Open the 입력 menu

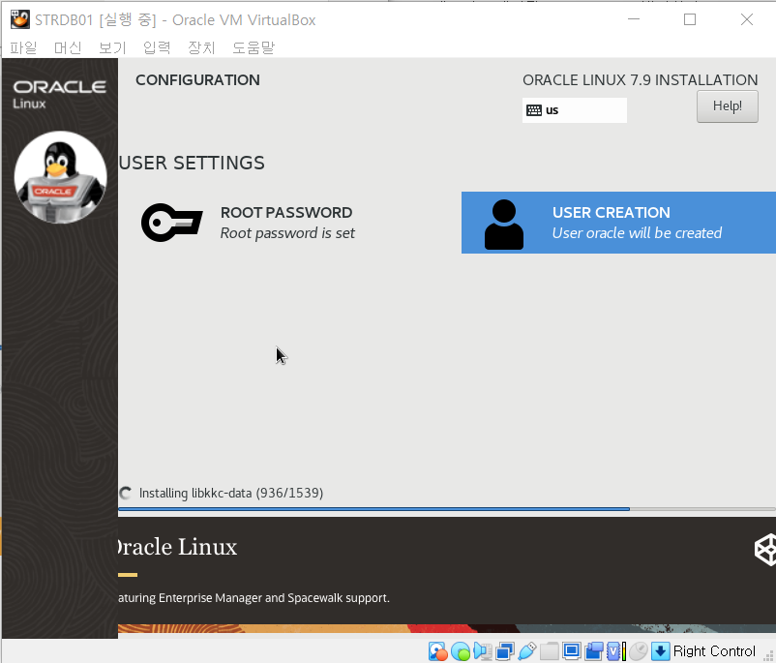coord(157,47)
